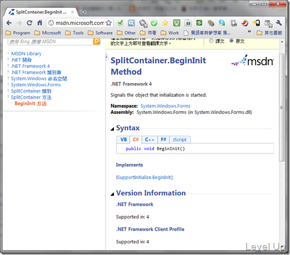Screen dimensions: 290x255
Task: Collapse the Syntax section
Action: point(112,129)
